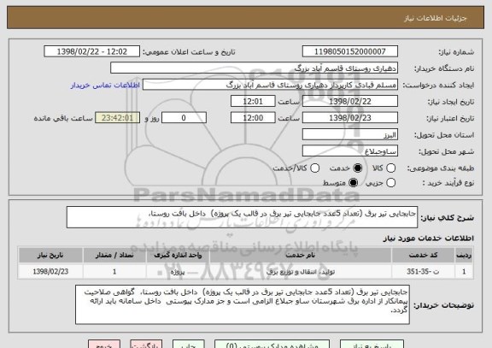
Task: Click the need number field 1198050152000007
Action: point(350,51)
